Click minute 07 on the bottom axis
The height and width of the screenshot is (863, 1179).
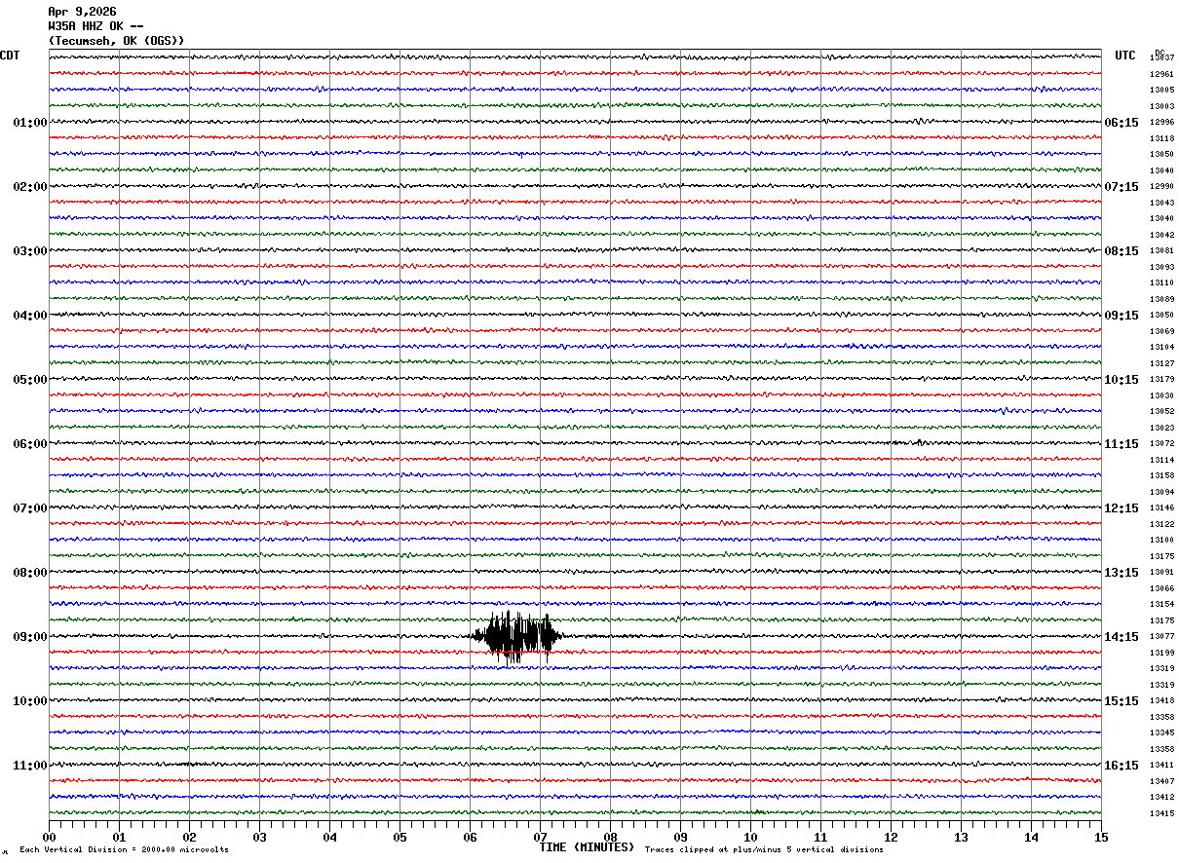coord(540,837)
